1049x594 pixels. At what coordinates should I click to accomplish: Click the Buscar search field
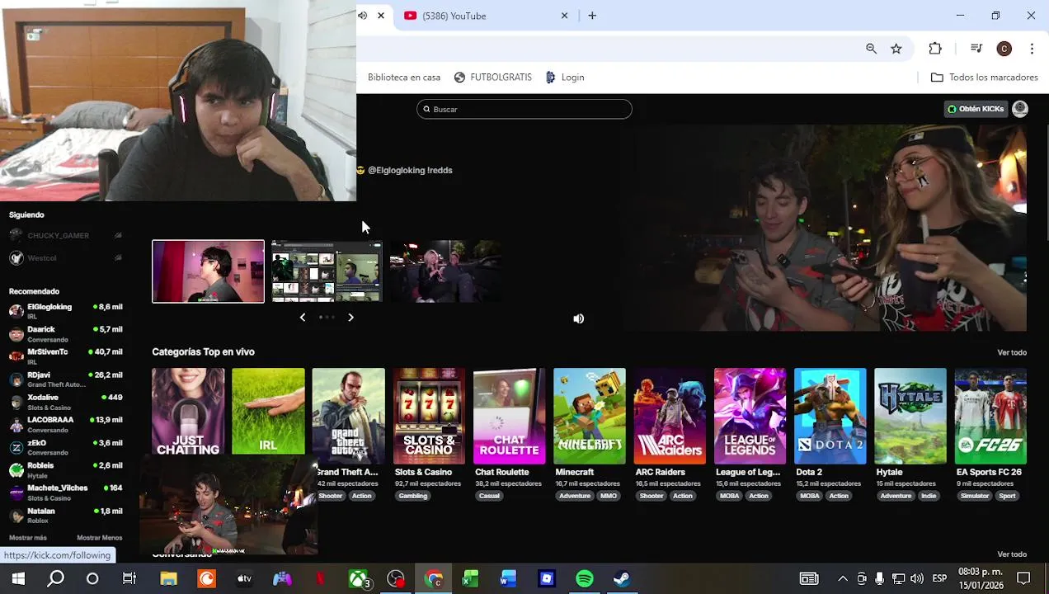[x=524, y=109]
